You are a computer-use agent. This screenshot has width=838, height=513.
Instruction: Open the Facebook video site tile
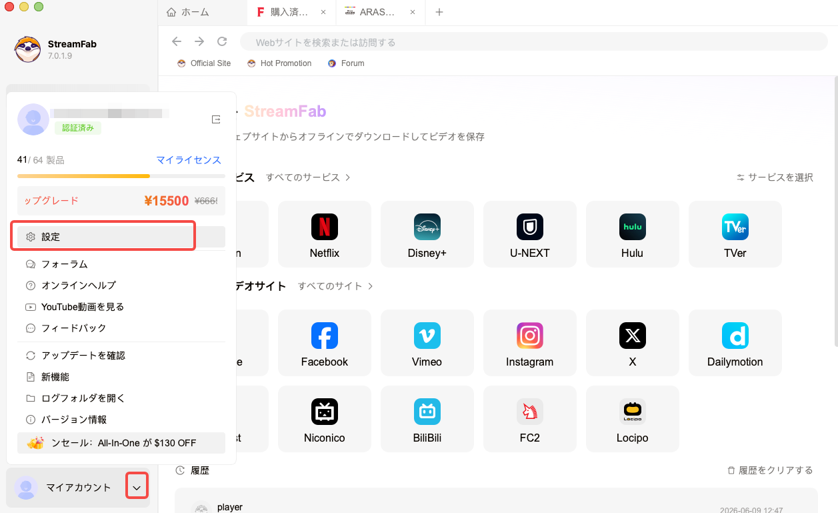click(x=324, y=343)
